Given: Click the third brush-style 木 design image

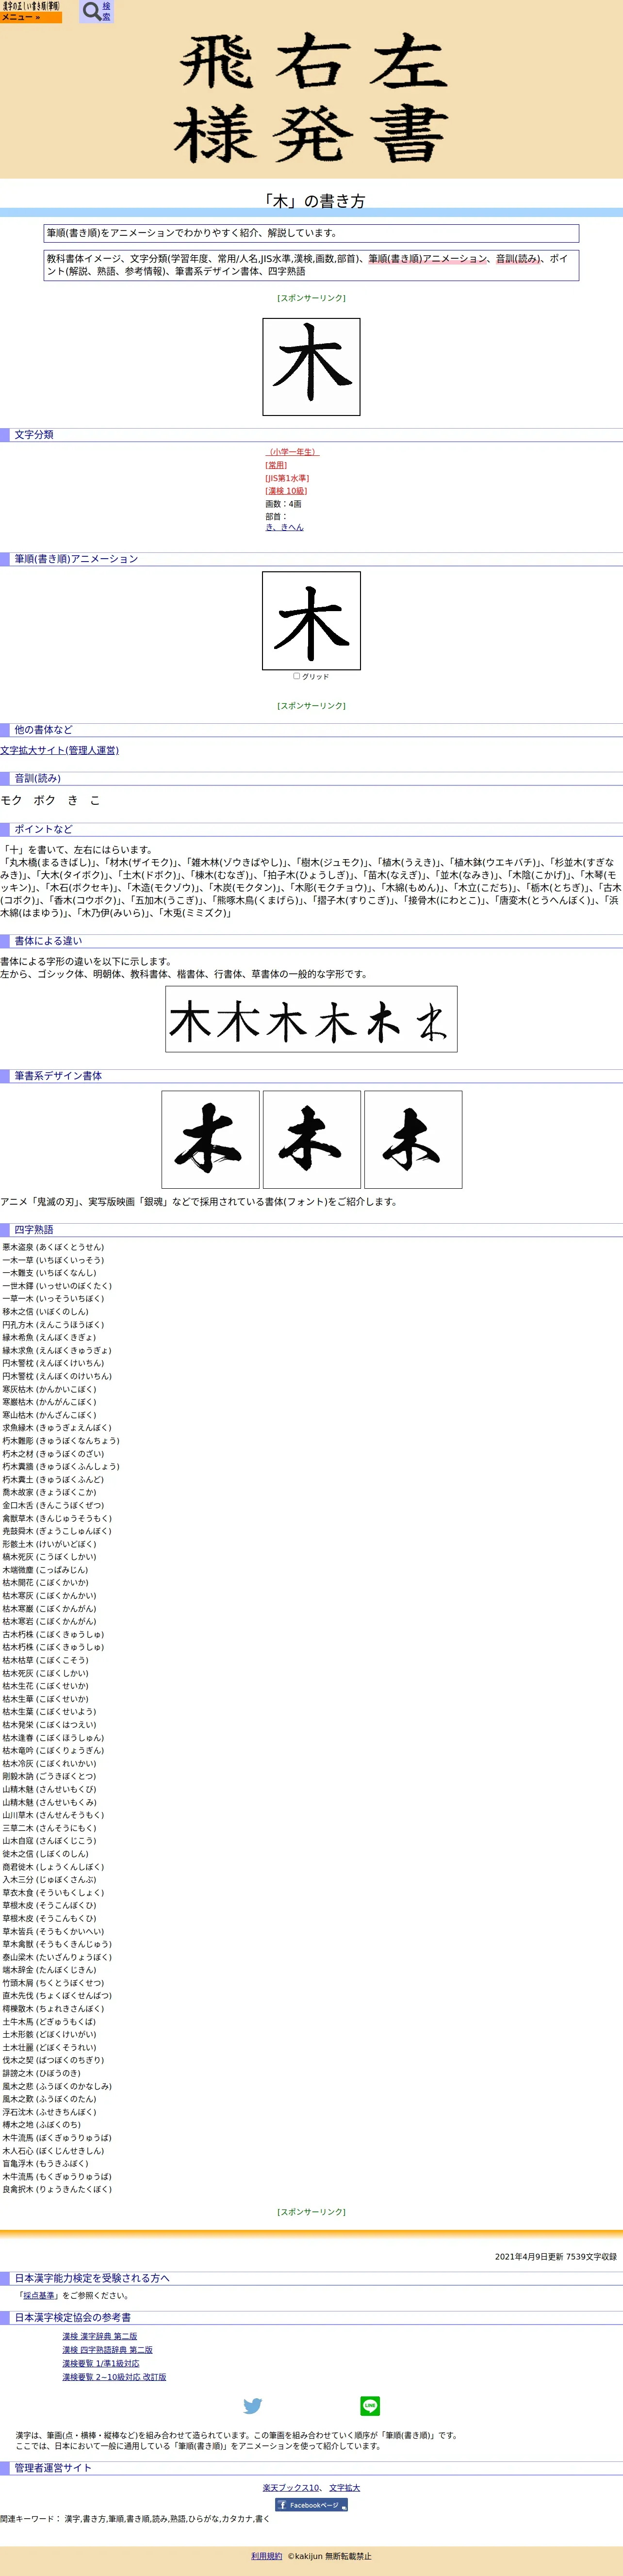Looking at the screenshot, I should [413, 1139].
